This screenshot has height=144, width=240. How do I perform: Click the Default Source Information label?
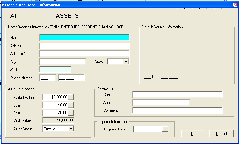[x=162, y=27]
